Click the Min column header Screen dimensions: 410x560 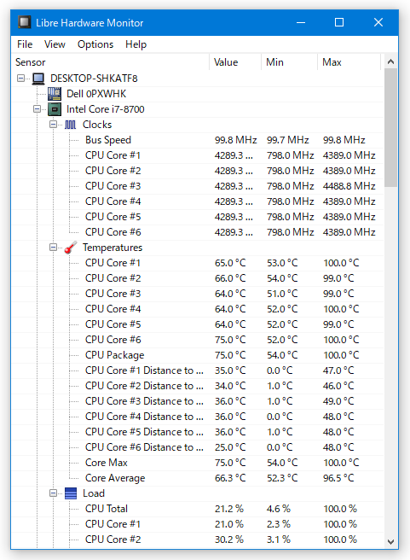coord(290,62)
